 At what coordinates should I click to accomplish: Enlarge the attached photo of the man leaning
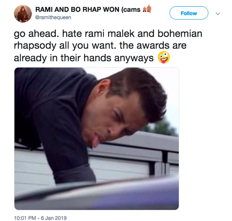click(x=97, y=138)
